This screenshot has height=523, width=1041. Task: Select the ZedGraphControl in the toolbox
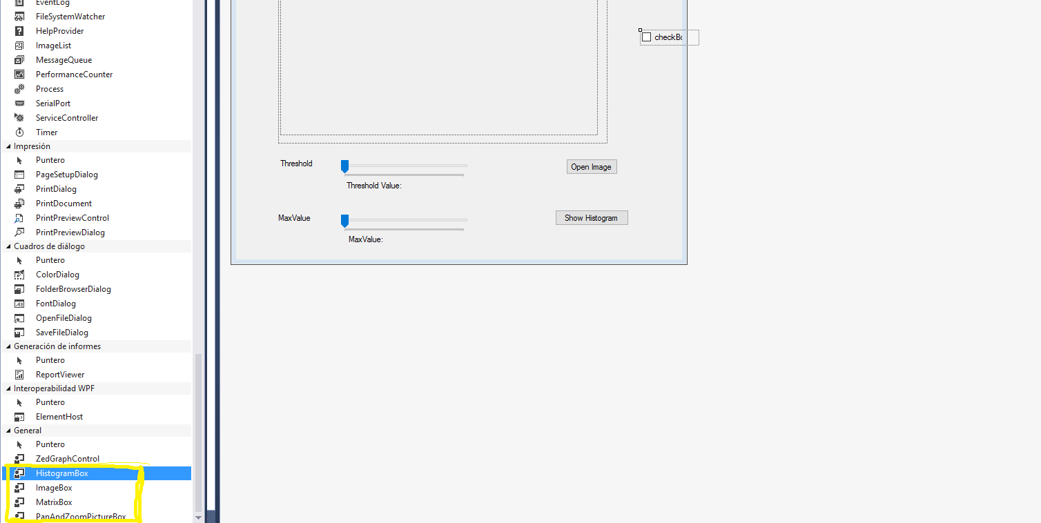click(67, 458)
